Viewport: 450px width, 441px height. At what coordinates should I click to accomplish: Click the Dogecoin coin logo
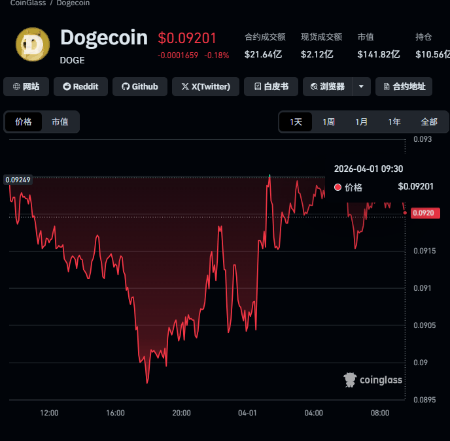point(33,45)
